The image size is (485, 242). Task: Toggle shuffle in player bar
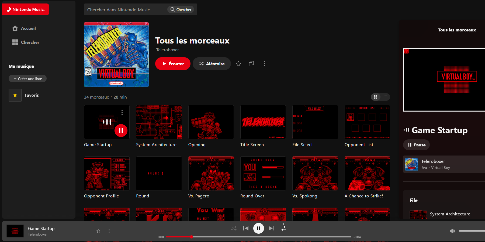[234, 228]
